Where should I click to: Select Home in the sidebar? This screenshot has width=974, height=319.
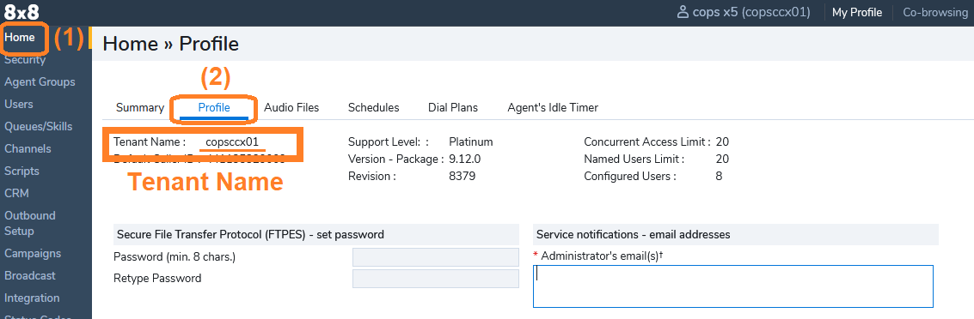(20, 37)
